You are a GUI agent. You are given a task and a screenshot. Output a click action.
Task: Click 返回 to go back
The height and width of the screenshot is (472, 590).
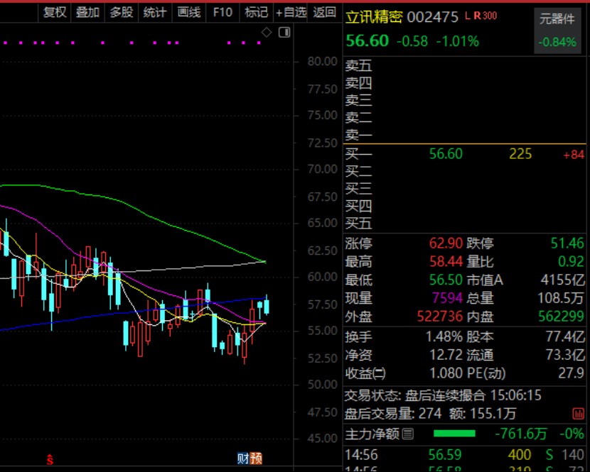pyautogui.click(x=324, y=12)
